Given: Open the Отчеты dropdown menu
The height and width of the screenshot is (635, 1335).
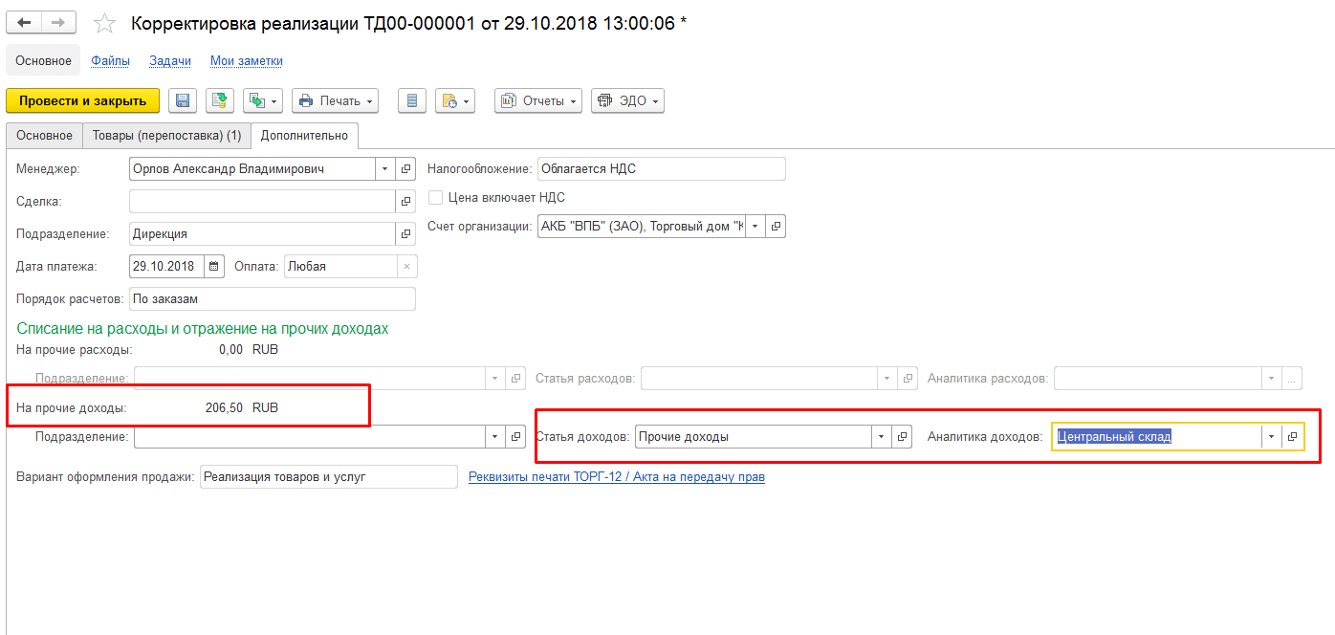Looking at the screenshot, I should pyautogui.click(x=538, y=100).
